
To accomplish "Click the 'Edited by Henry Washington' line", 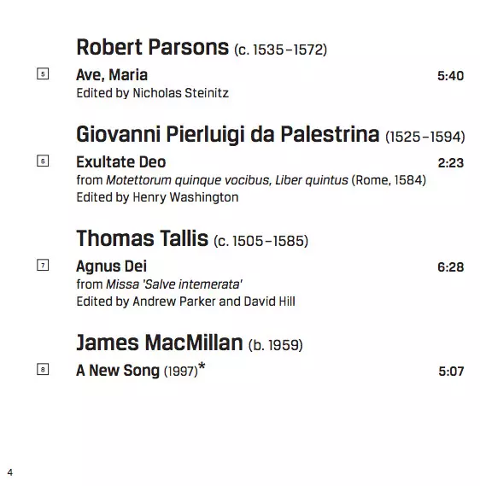I will (157, 197).
